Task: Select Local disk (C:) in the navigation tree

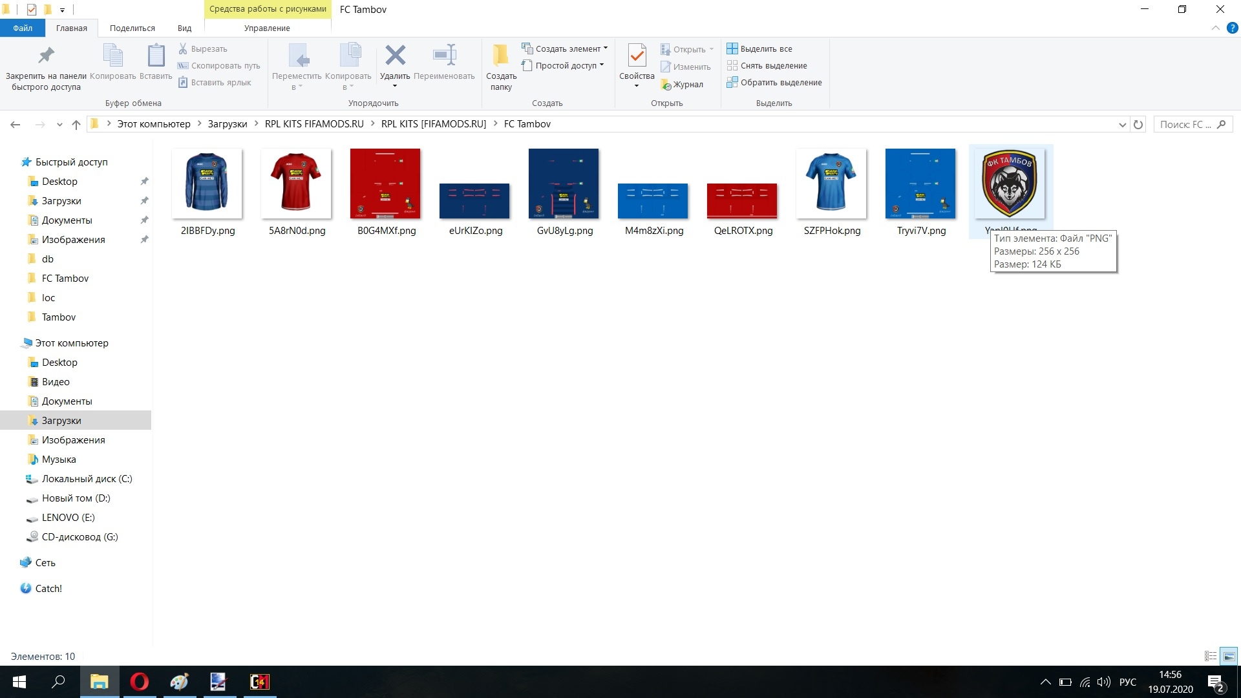Action: [86, 479]
